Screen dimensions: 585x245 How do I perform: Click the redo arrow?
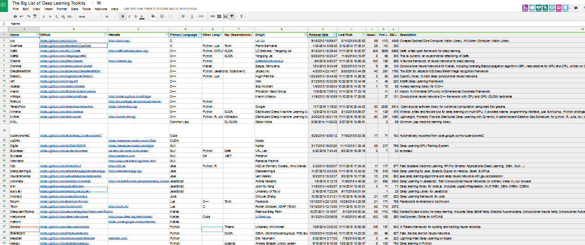pos(28,17)
